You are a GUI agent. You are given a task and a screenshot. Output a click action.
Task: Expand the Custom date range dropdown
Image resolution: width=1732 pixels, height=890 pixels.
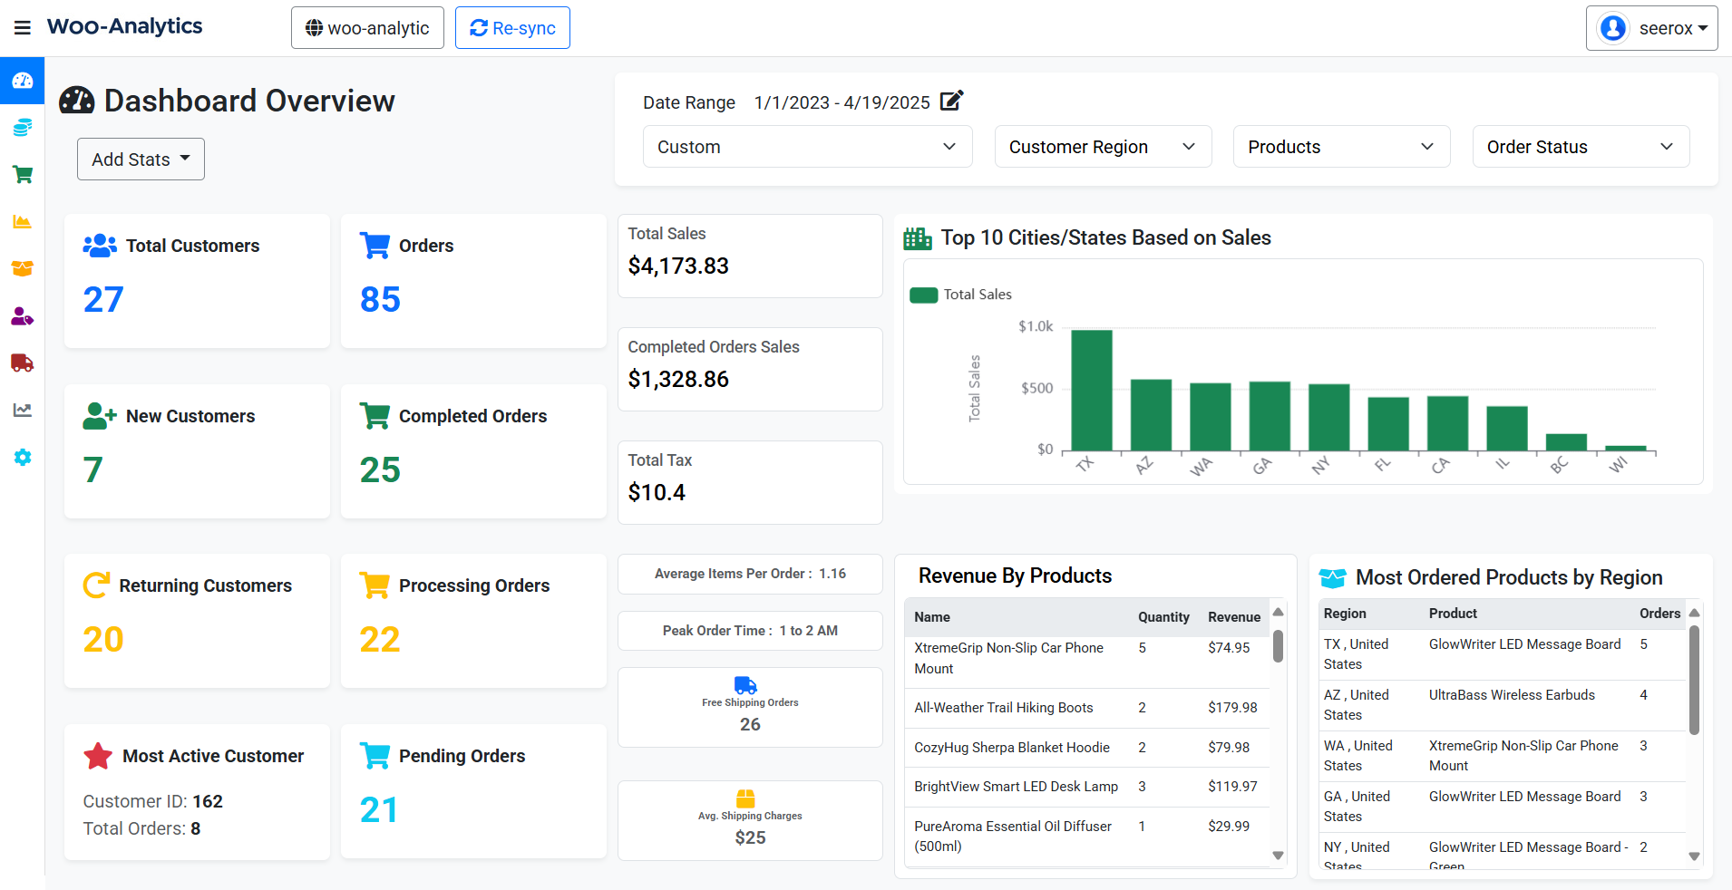pyautogui.click(x=806, y=146)
